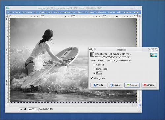Image resolution: width=165 pixels, height=120 pixels.
Task: Click the vertical scrollbar down arrow
Action: coord(139,102)
